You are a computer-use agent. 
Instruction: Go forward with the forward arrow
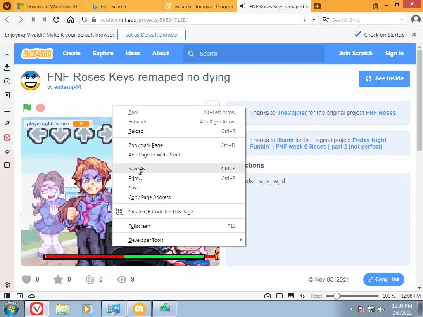pyautogui.click(x=21, y=19)
